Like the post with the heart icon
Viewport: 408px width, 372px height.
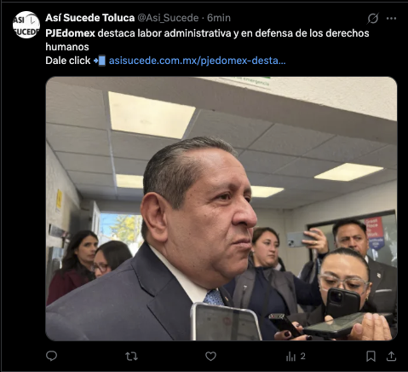(x=210, y=356)
